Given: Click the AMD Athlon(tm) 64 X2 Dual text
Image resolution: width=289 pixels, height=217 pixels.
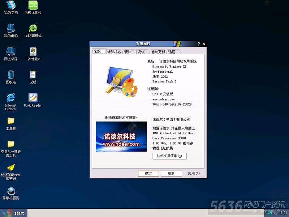Looking at the screenshot, I should click(174, 133).
